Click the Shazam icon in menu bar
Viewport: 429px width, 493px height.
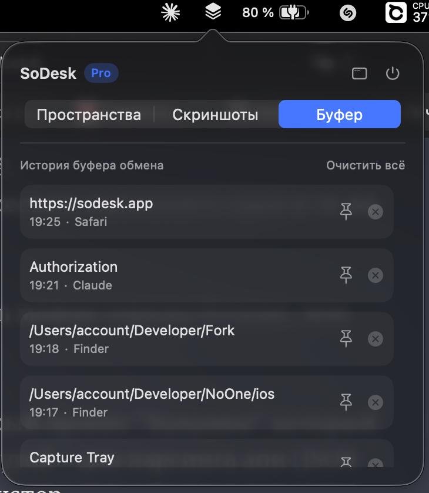pyautogui.click(x=348, y=13)
